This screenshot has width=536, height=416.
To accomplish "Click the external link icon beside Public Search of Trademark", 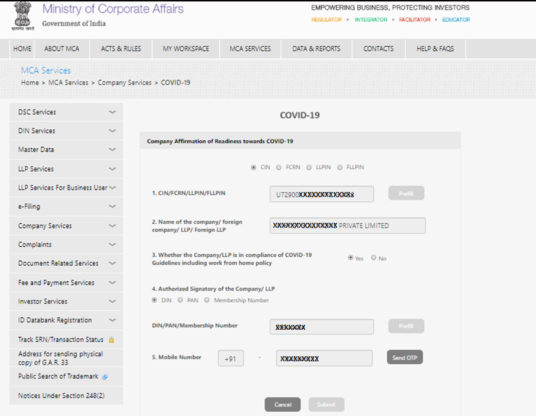I will click(105, 377).
